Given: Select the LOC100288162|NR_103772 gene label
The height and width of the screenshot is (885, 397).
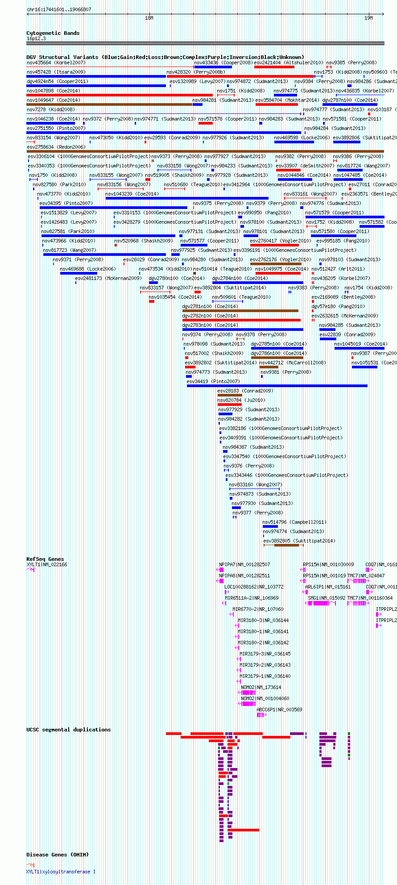Looking at the screenshot, I should [x=254, y=587].
